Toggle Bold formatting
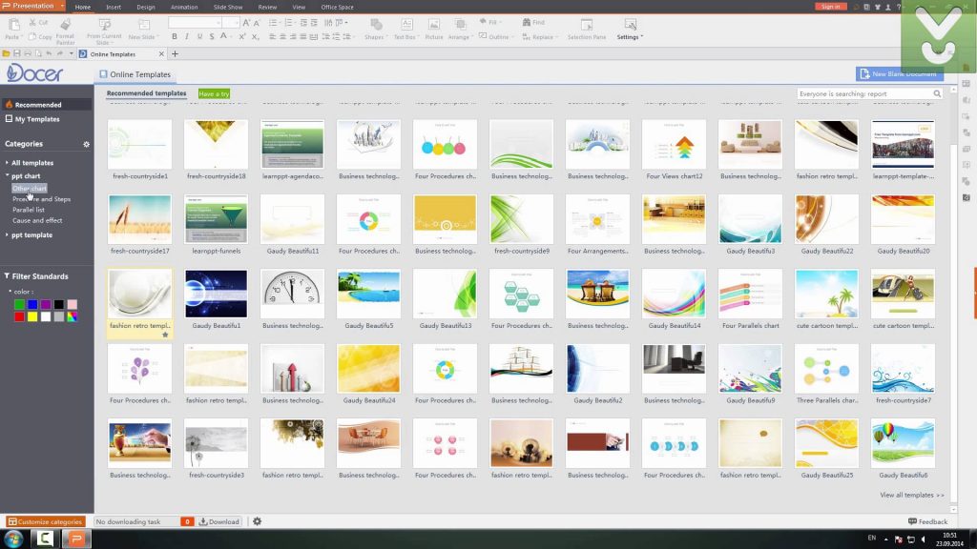Screen dimensions: 977x549 pos(175,37)
